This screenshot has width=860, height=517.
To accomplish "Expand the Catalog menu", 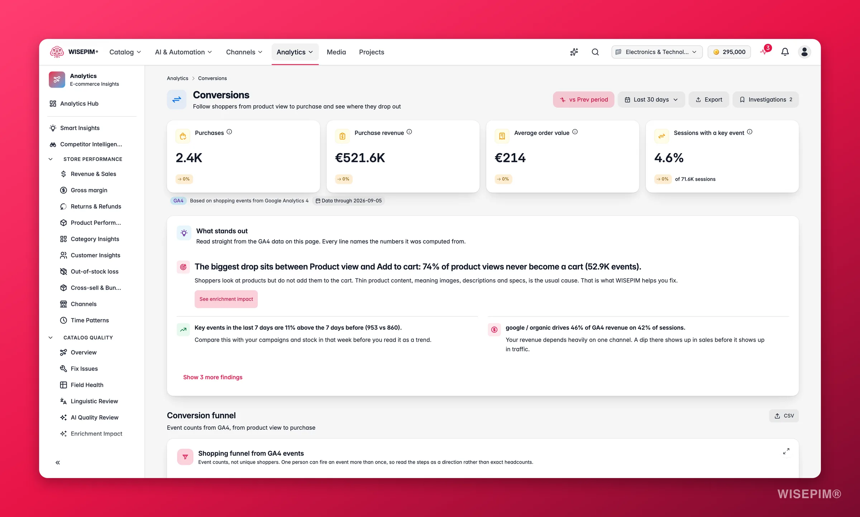I will pos(125,52).
